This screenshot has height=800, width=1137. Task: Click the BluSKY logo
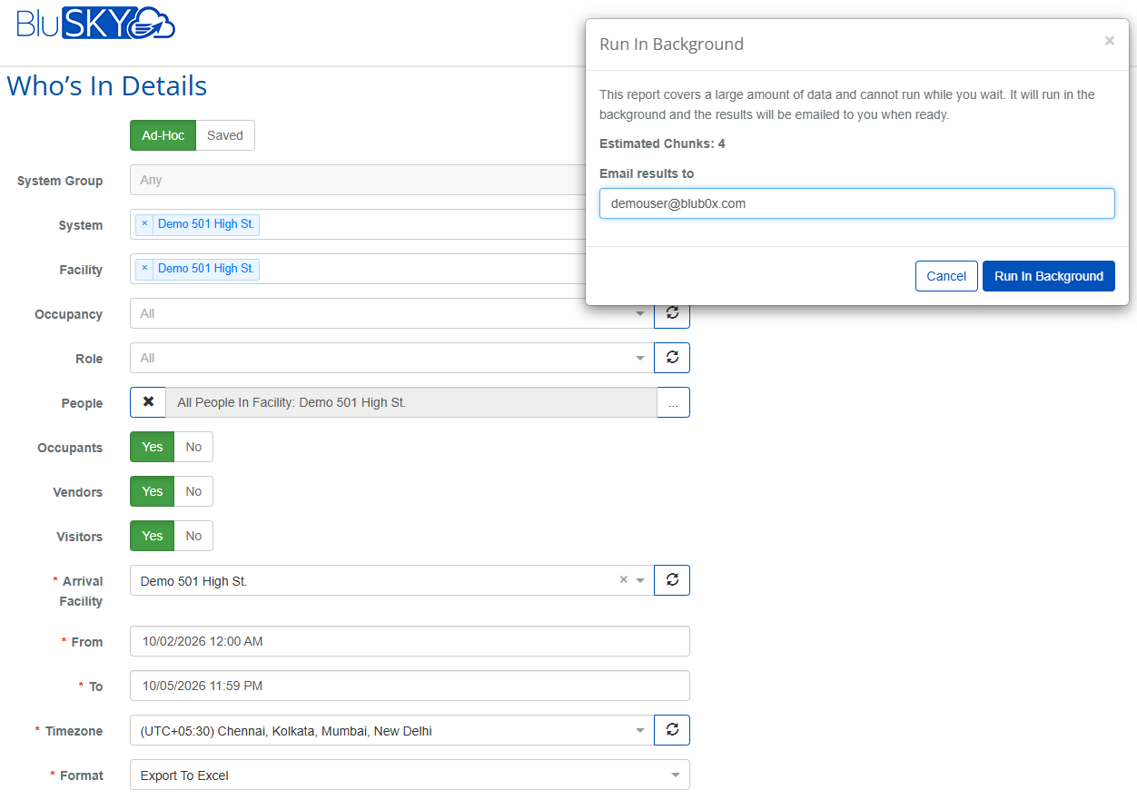[x=96, y=23]
